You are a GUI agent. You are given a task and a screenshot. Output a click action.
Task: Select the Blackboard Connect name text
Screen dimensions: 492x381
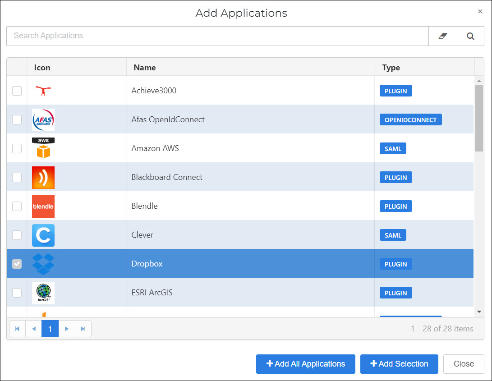[x=167, y=177]
